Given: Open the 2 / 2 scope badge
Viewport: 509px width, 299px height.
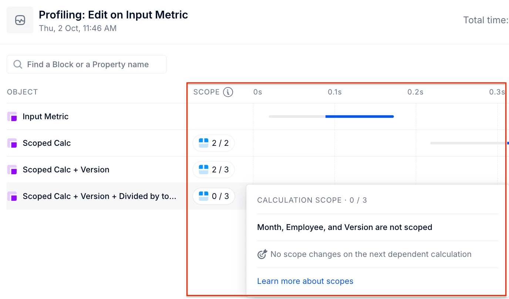Looking at the screenshot, I should click(x=214, y=143).
